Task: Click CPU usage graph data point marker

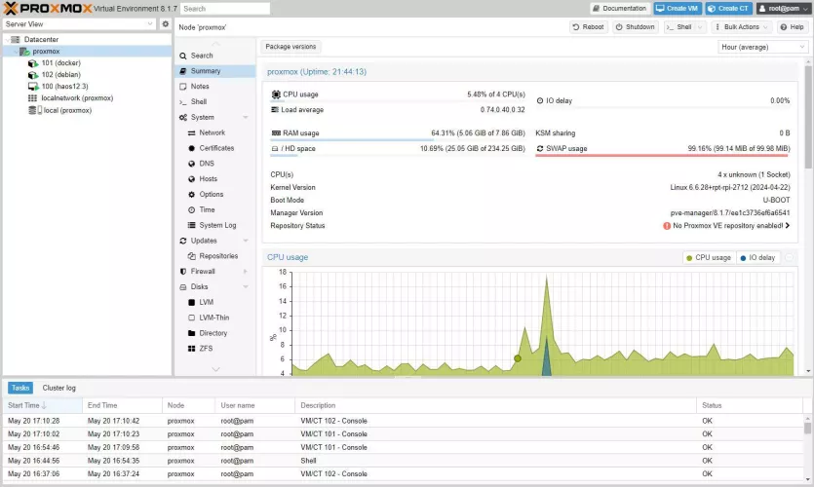Action: tap(517, 358)
